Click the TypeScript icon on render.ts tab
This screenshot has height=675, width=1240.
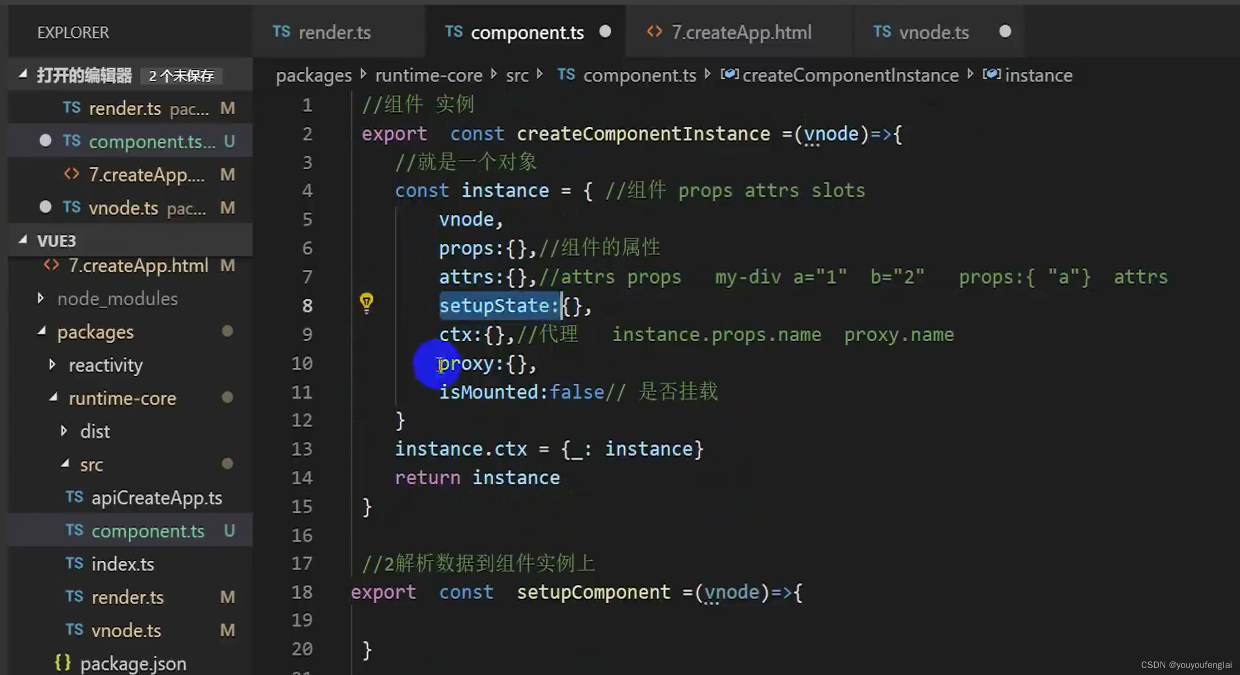281,31
